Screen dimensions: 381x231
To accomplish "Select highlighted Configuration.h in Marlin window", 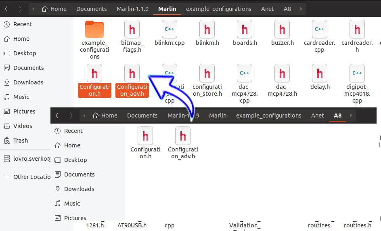I will [94, 80].
